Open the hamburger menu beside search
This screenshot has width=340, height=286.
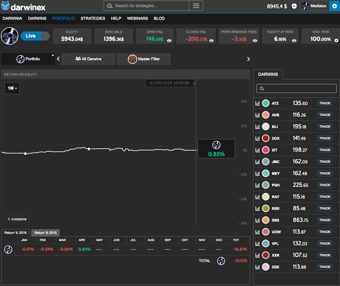point(196,6)
